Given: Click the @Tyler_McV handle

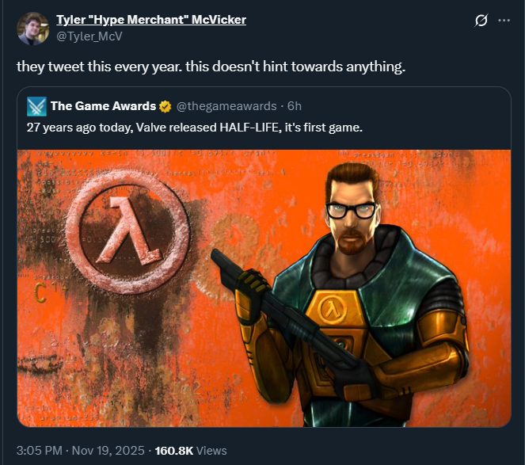Looking at the screenshot, I should [89, 36].
